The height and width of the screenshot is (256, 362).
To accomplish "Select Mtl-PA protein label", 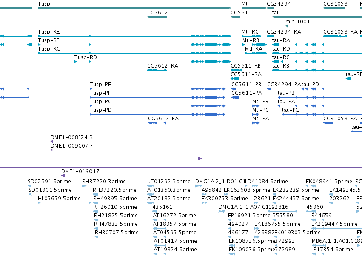I will [x=261, y=119].
